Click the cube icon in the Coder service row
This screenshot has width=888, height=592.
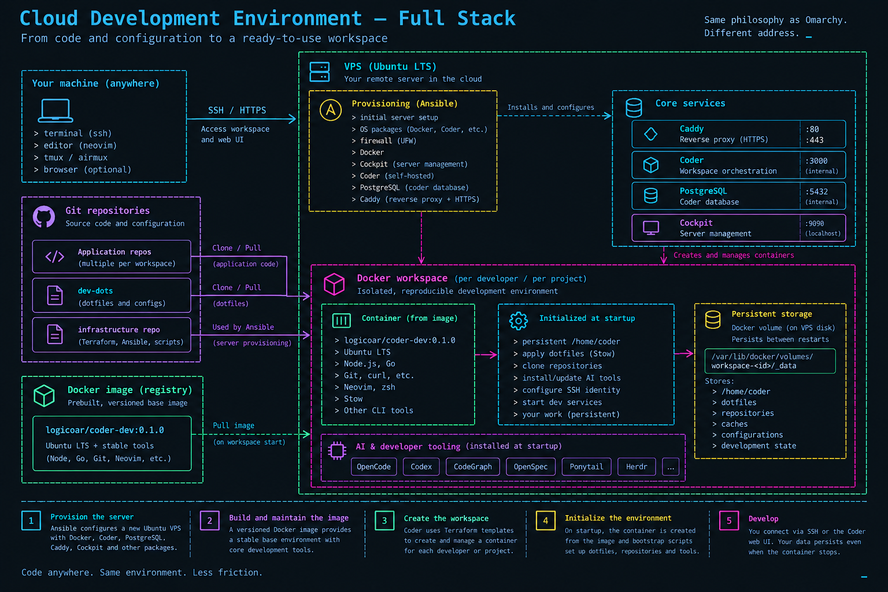pyautogui.click(x=651, y=165)
